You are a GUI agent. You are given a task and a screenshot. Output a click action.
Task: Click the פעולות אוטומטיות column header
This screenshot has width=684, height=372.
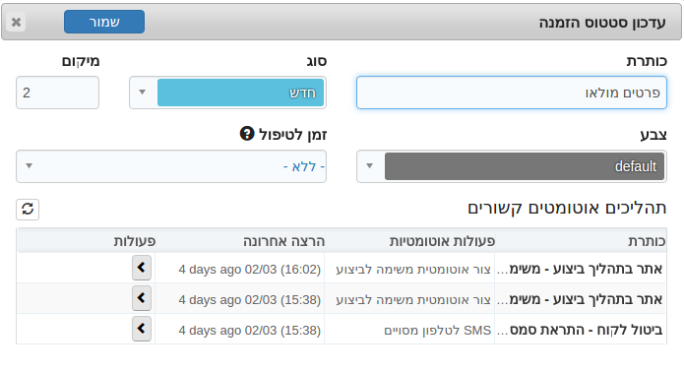click(442, 241)
